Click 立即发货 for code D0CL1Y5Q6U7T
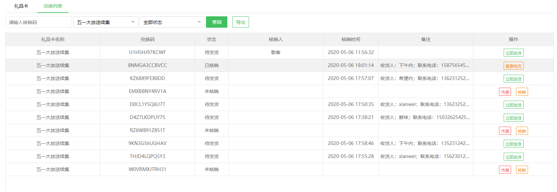Screen dimensions: 557x192 (x=513, y=105)
